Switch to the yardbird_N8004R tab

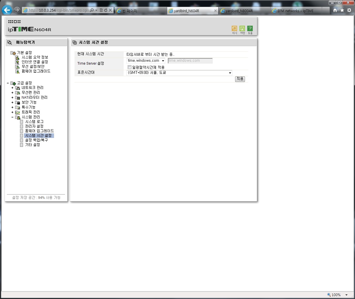(245, 11)
